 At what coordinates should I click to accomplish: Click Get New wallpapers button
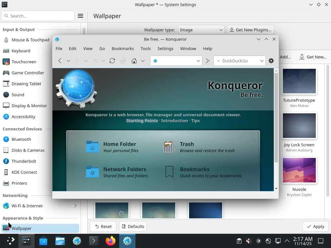(x=313, y=57)
